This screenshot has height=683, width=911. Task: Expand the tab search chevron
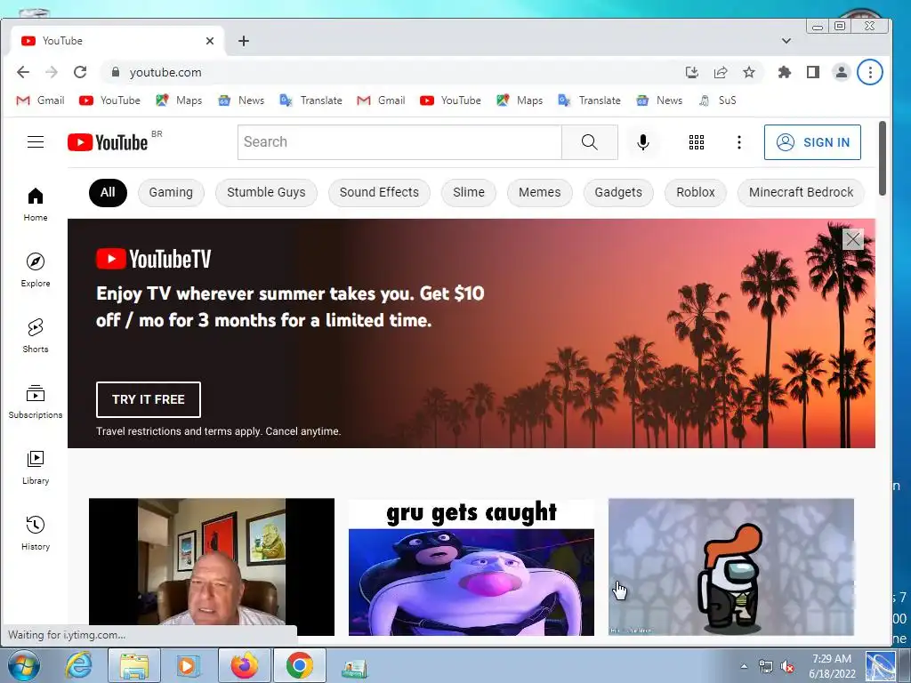(786, 41)
